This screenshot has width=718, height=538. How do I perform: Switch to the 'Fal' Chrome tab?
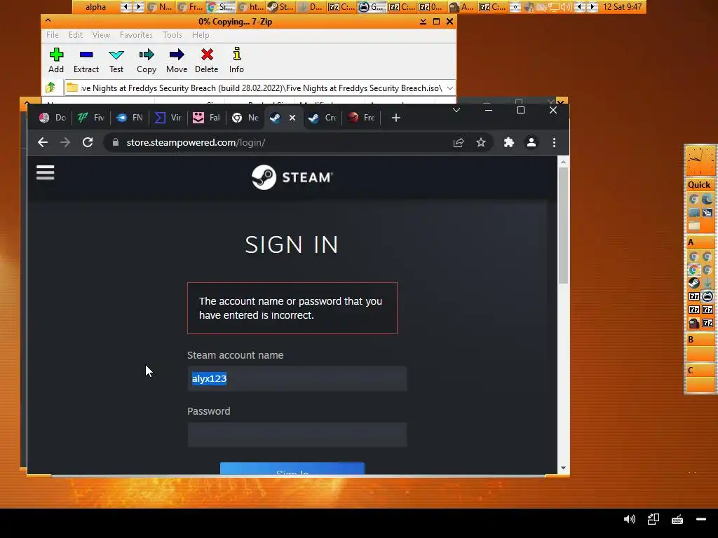click(207, 118)
